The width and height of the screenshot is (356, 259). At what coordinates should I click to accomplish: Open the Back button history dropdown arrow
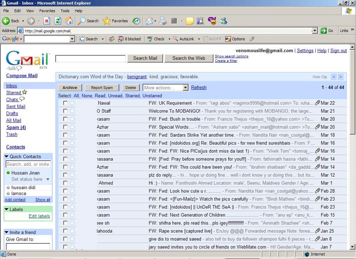[x=23, y=21]
